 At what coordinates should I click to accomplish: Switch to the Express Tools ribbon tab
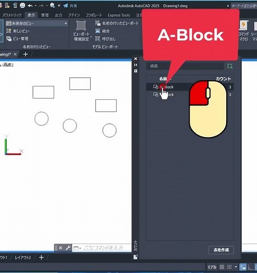(119, 15)
